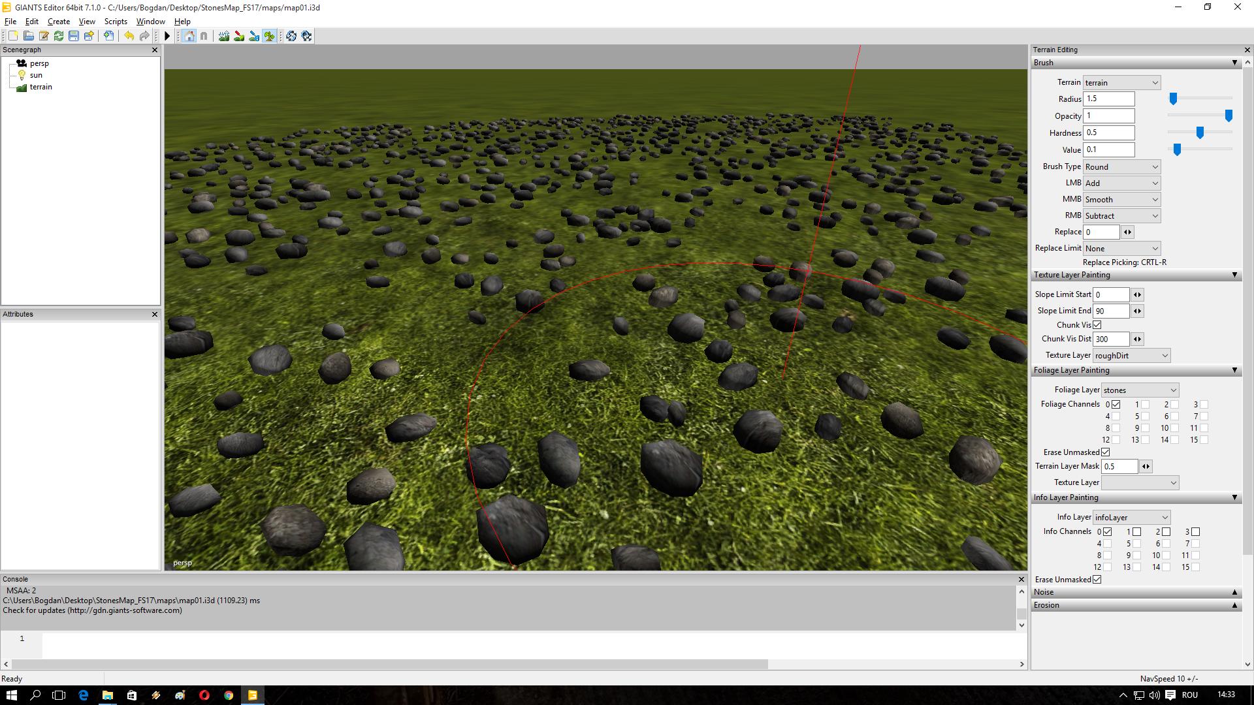Toggle the foliage paint mode icon

[269, 36]
